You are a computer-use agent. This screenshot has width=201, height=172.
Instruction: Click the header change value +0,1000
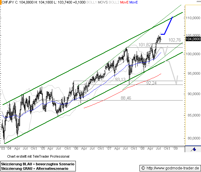[79, 2]
